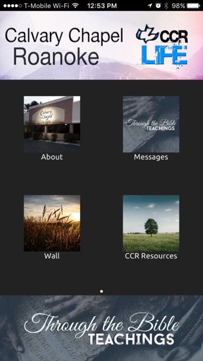Click the CCR Life logo
The image size is (203, 361).
click(x=162, y=45)
